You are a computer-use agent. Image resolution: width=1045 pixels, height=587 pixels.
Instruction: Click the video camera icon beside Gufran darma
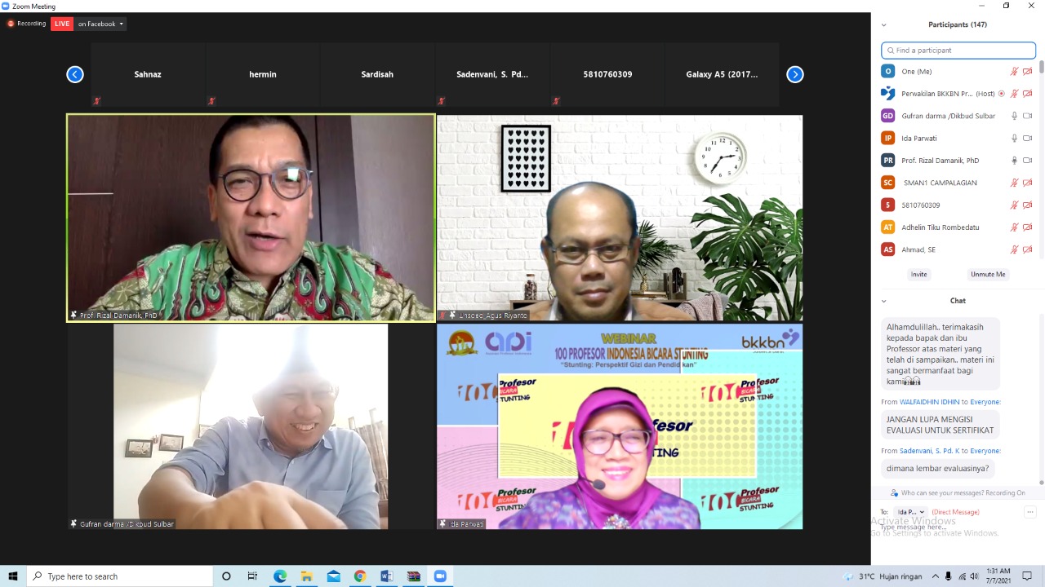pos(1028,116)
